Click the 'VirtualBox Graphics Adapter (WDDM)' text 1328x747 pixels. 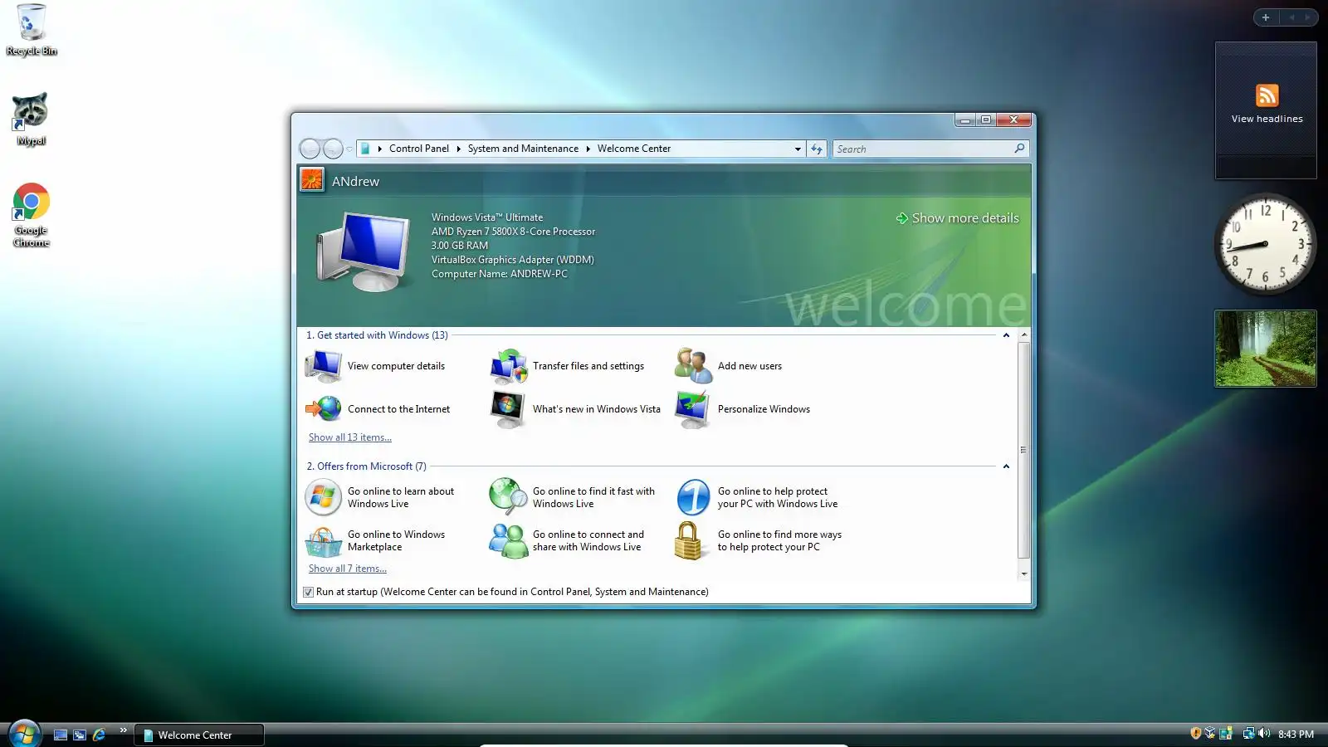tap(513, 260)
